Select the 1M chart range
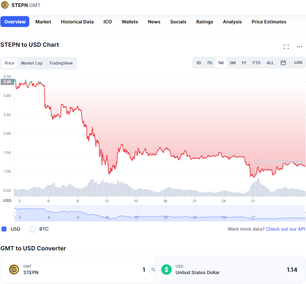Viewport: 306px width, 284px height. 221,63
